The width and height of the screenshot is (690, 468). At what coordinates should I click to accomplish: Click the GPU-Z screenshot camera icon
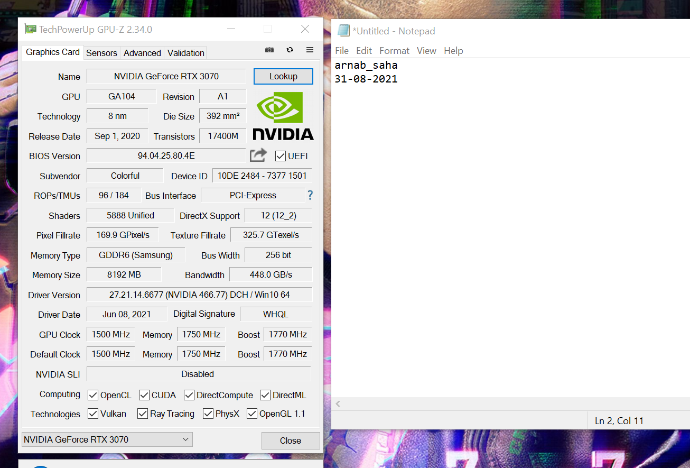point(269,50)
